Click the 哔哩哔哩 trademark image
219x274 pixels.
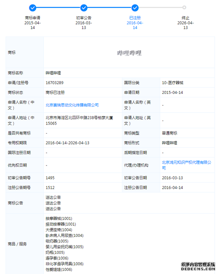click(129, 53)
